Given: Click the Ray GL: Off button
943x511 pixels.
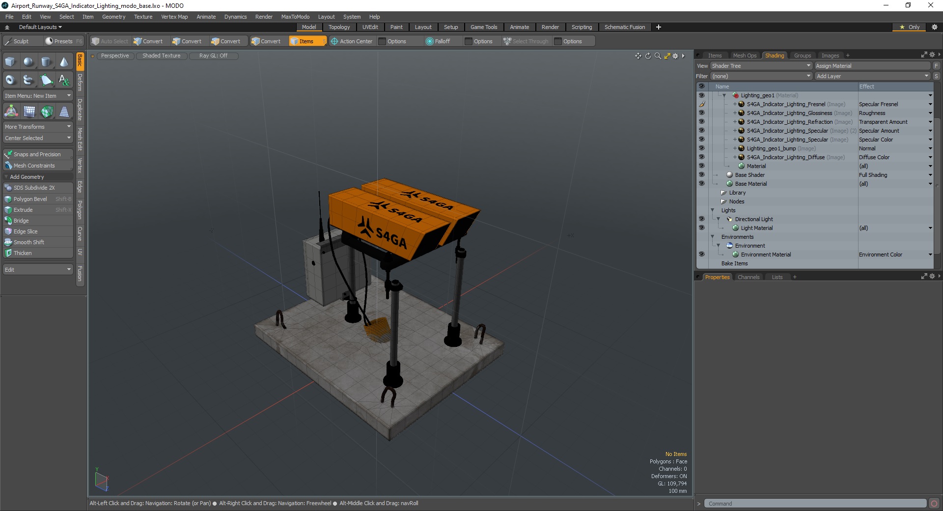Looking at the screenshot, I should (x=213, y=56).
